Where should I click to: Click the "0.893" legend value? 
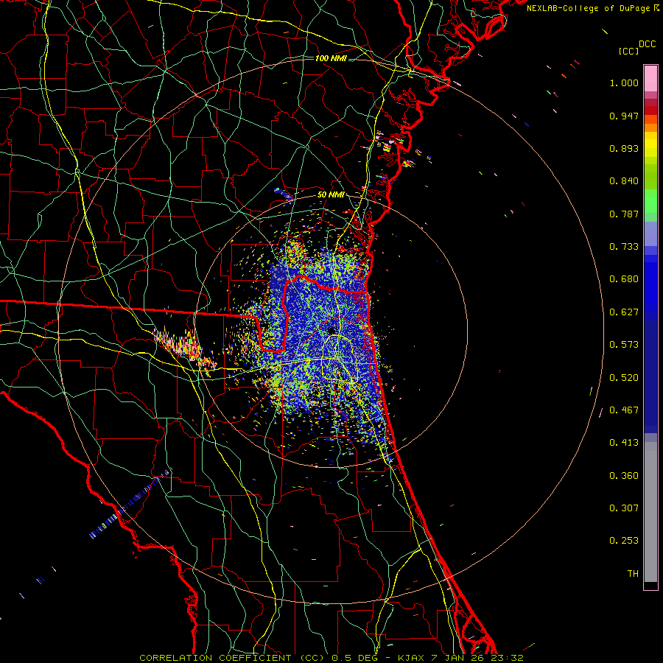624,148
